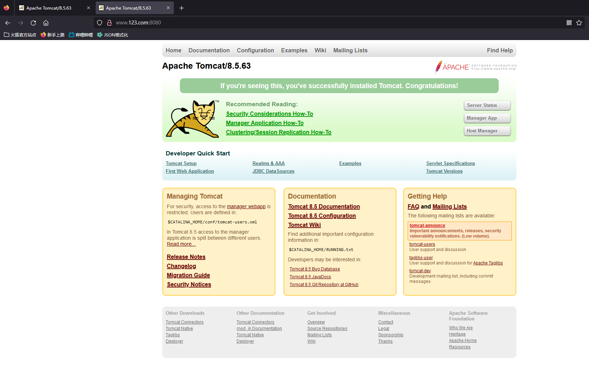The height and width of the screenshot is (365, 589).
Task: Open the Tomcat Wiki link
Action: [304, 225]
